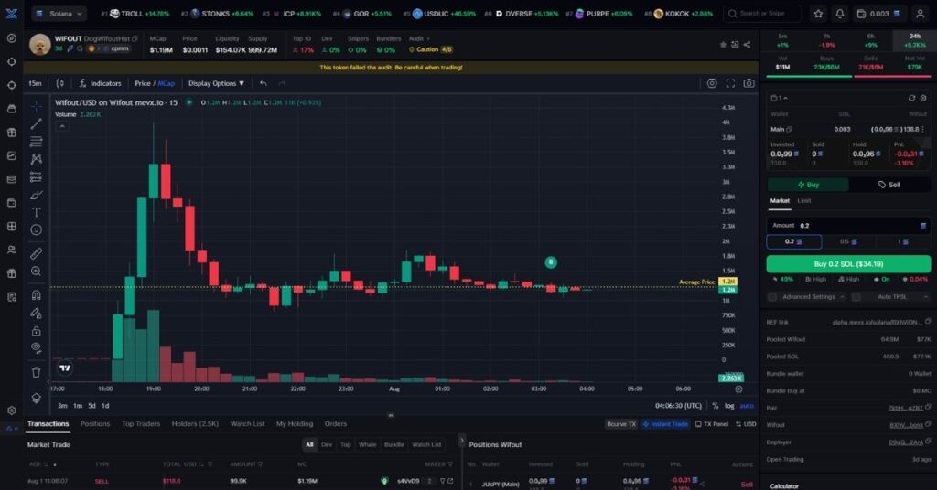Switch chart range to 5d
This screenshot has height=490, width=937.
[x=92, y=406]
